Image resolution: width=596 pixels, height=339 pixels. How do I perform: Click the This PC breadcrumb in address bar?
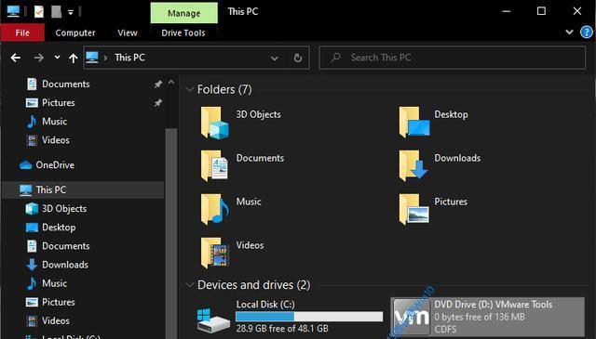(x=129, y=58)
